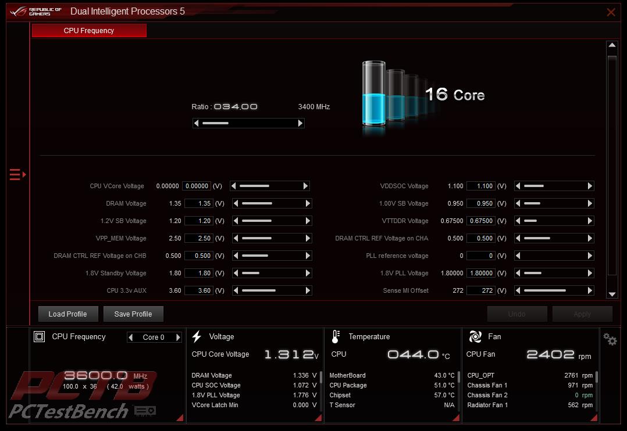
Task: Decrease VPP_MEM Voltage left arrow
Action: coord(236,238)
